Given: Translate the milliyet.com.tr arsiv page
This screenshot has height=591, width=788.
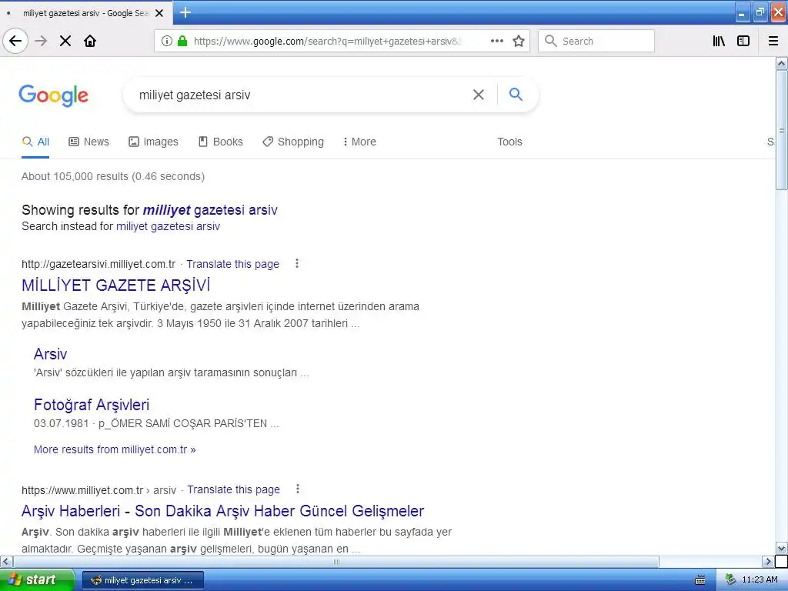Looking at the screenshot, I should [x=234, y=489].
